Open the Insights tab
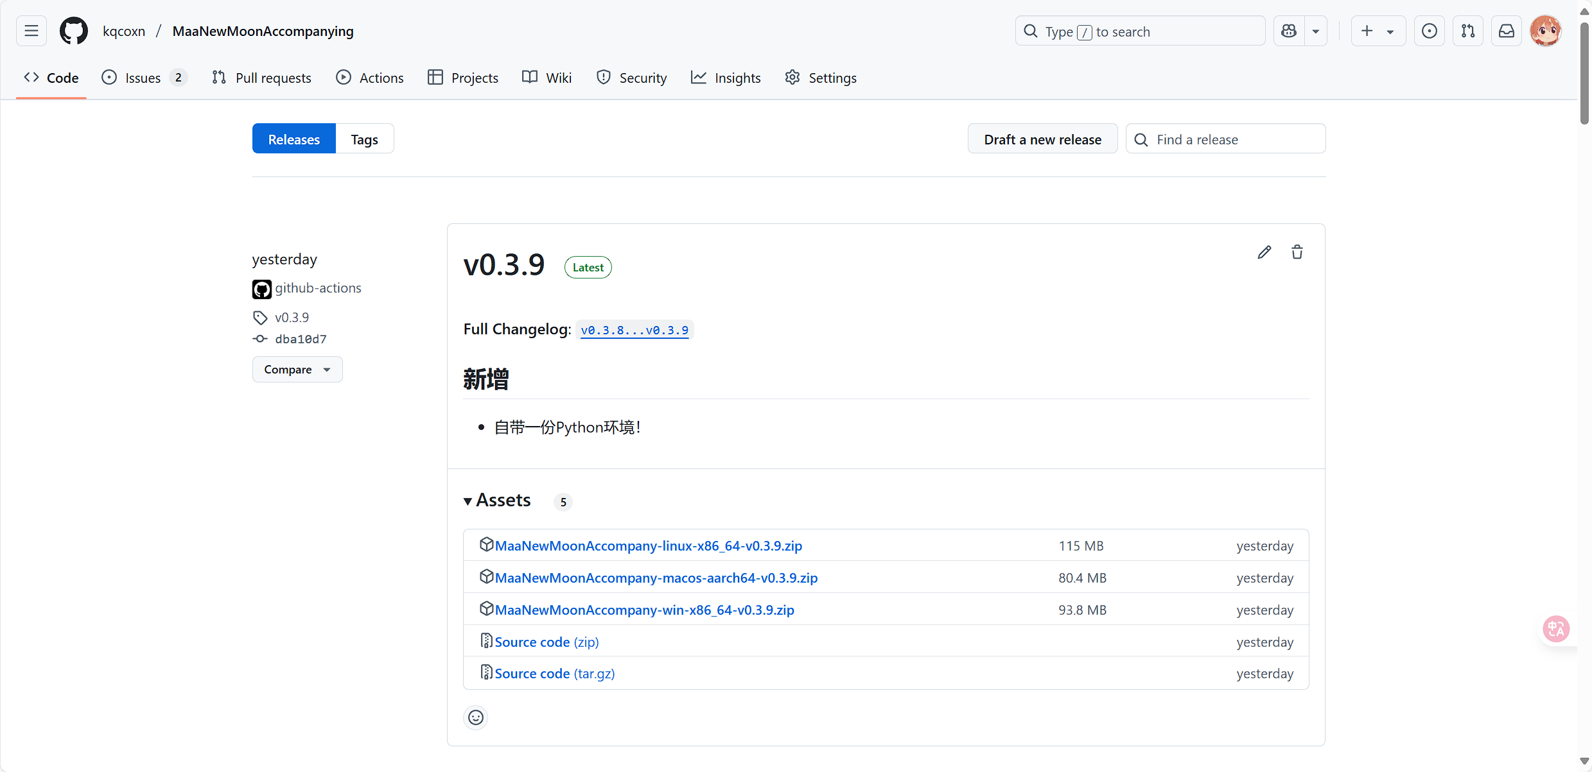This screenshot has height=772, width=1592. tap(726, 78)
